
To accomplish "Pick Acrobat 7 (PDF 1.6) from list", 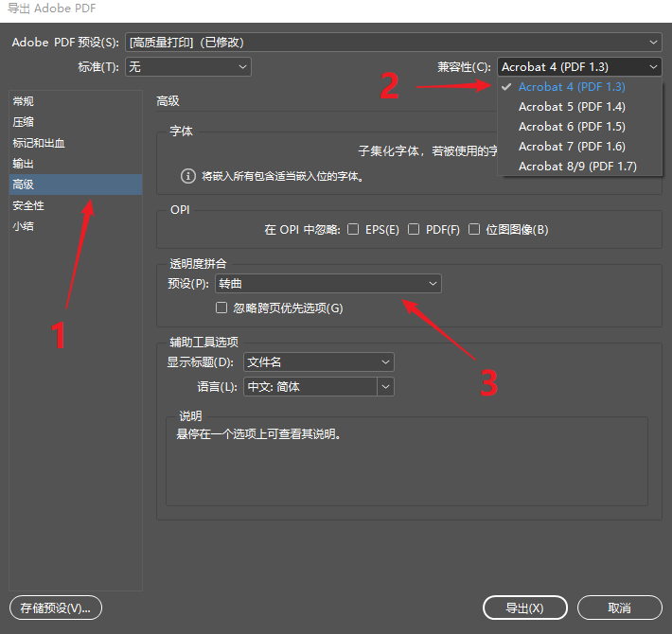I will click(572, 147).
